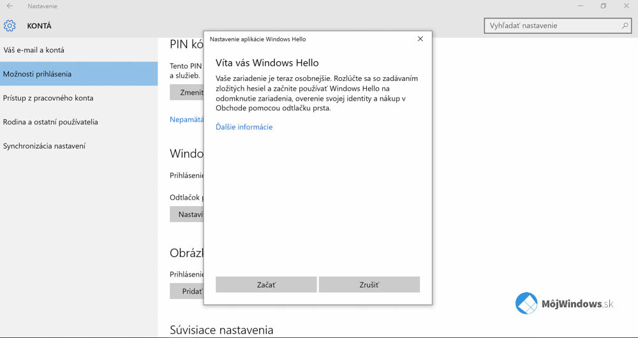Click the Víta vás Windows Hello heading
The image size is (638, 338).
[267, 63]
